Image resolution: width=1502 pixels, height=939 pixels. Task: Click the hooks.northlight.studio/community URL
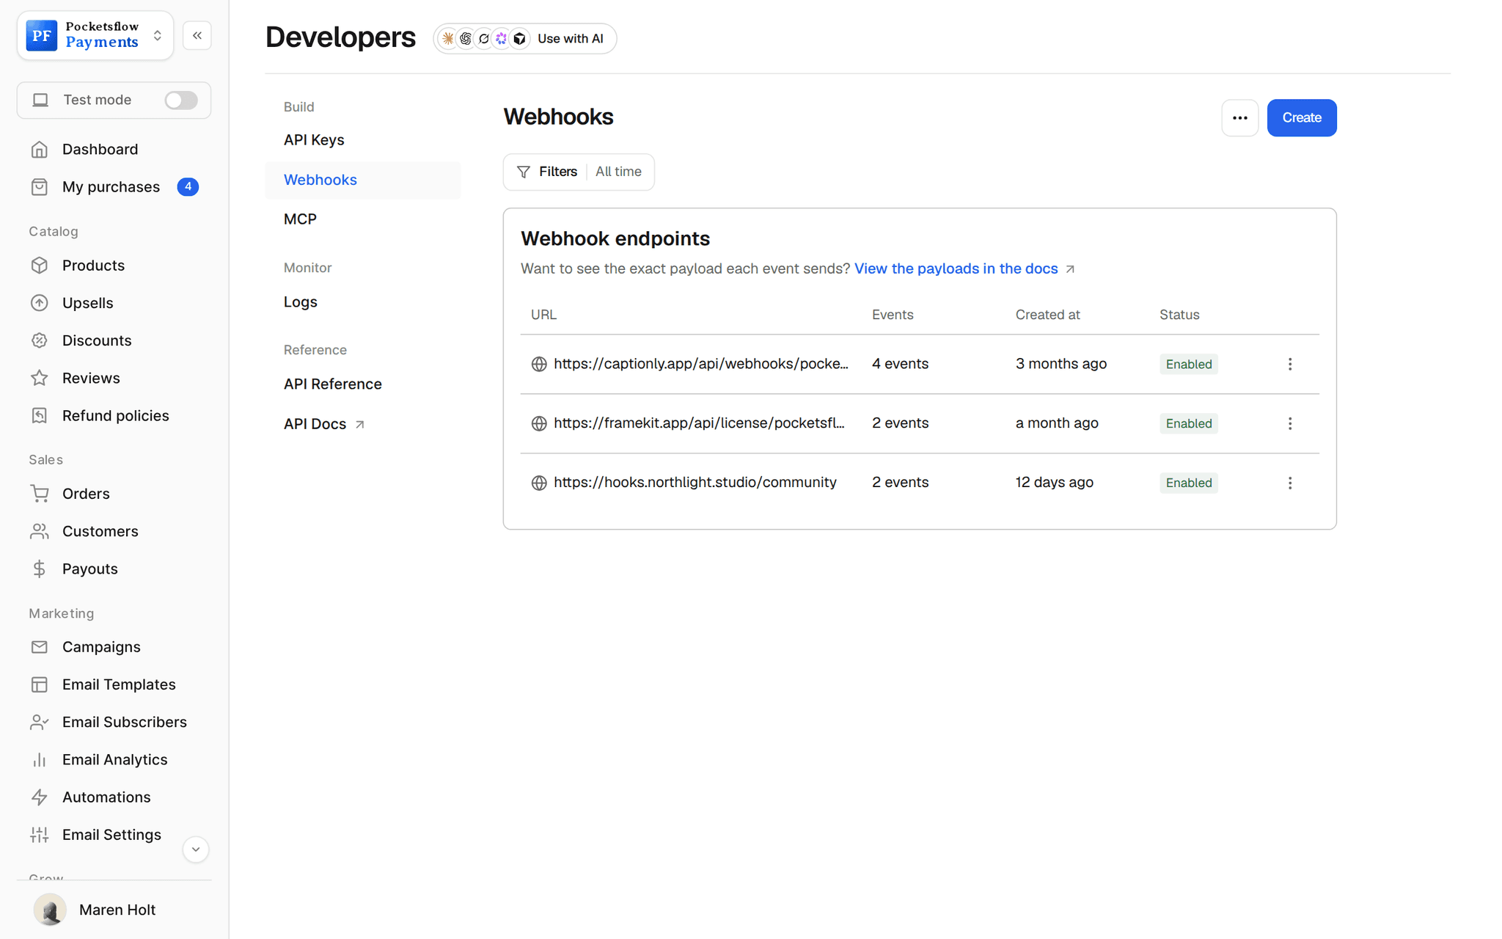[695, 483]
